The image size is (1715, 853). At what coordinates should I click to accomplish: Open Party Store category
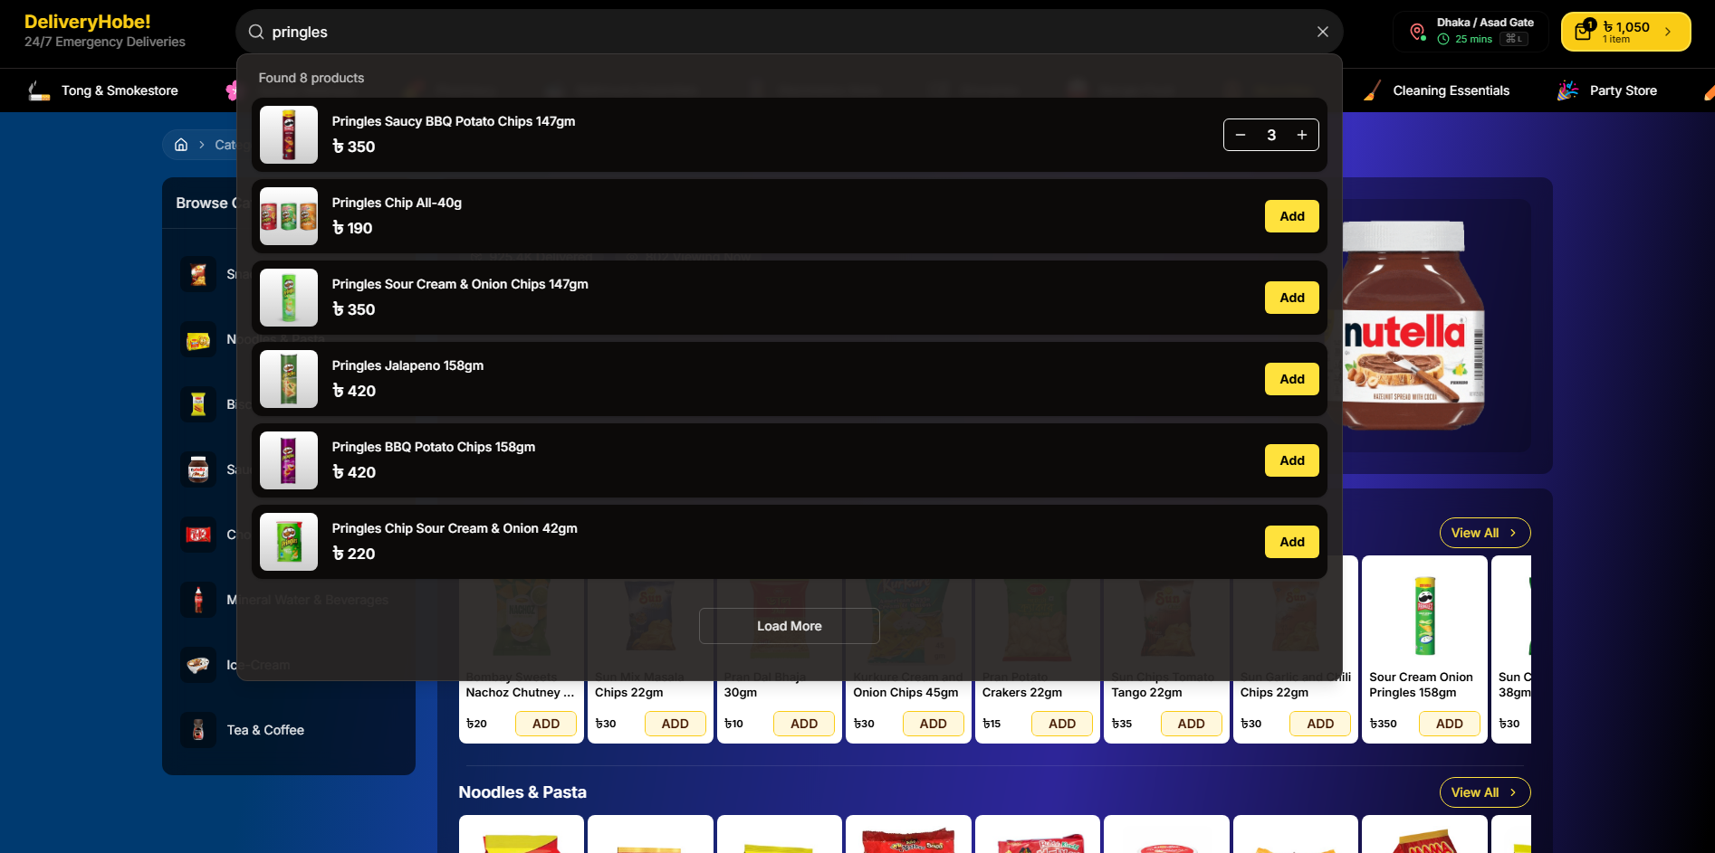[x=1624, y=90]
